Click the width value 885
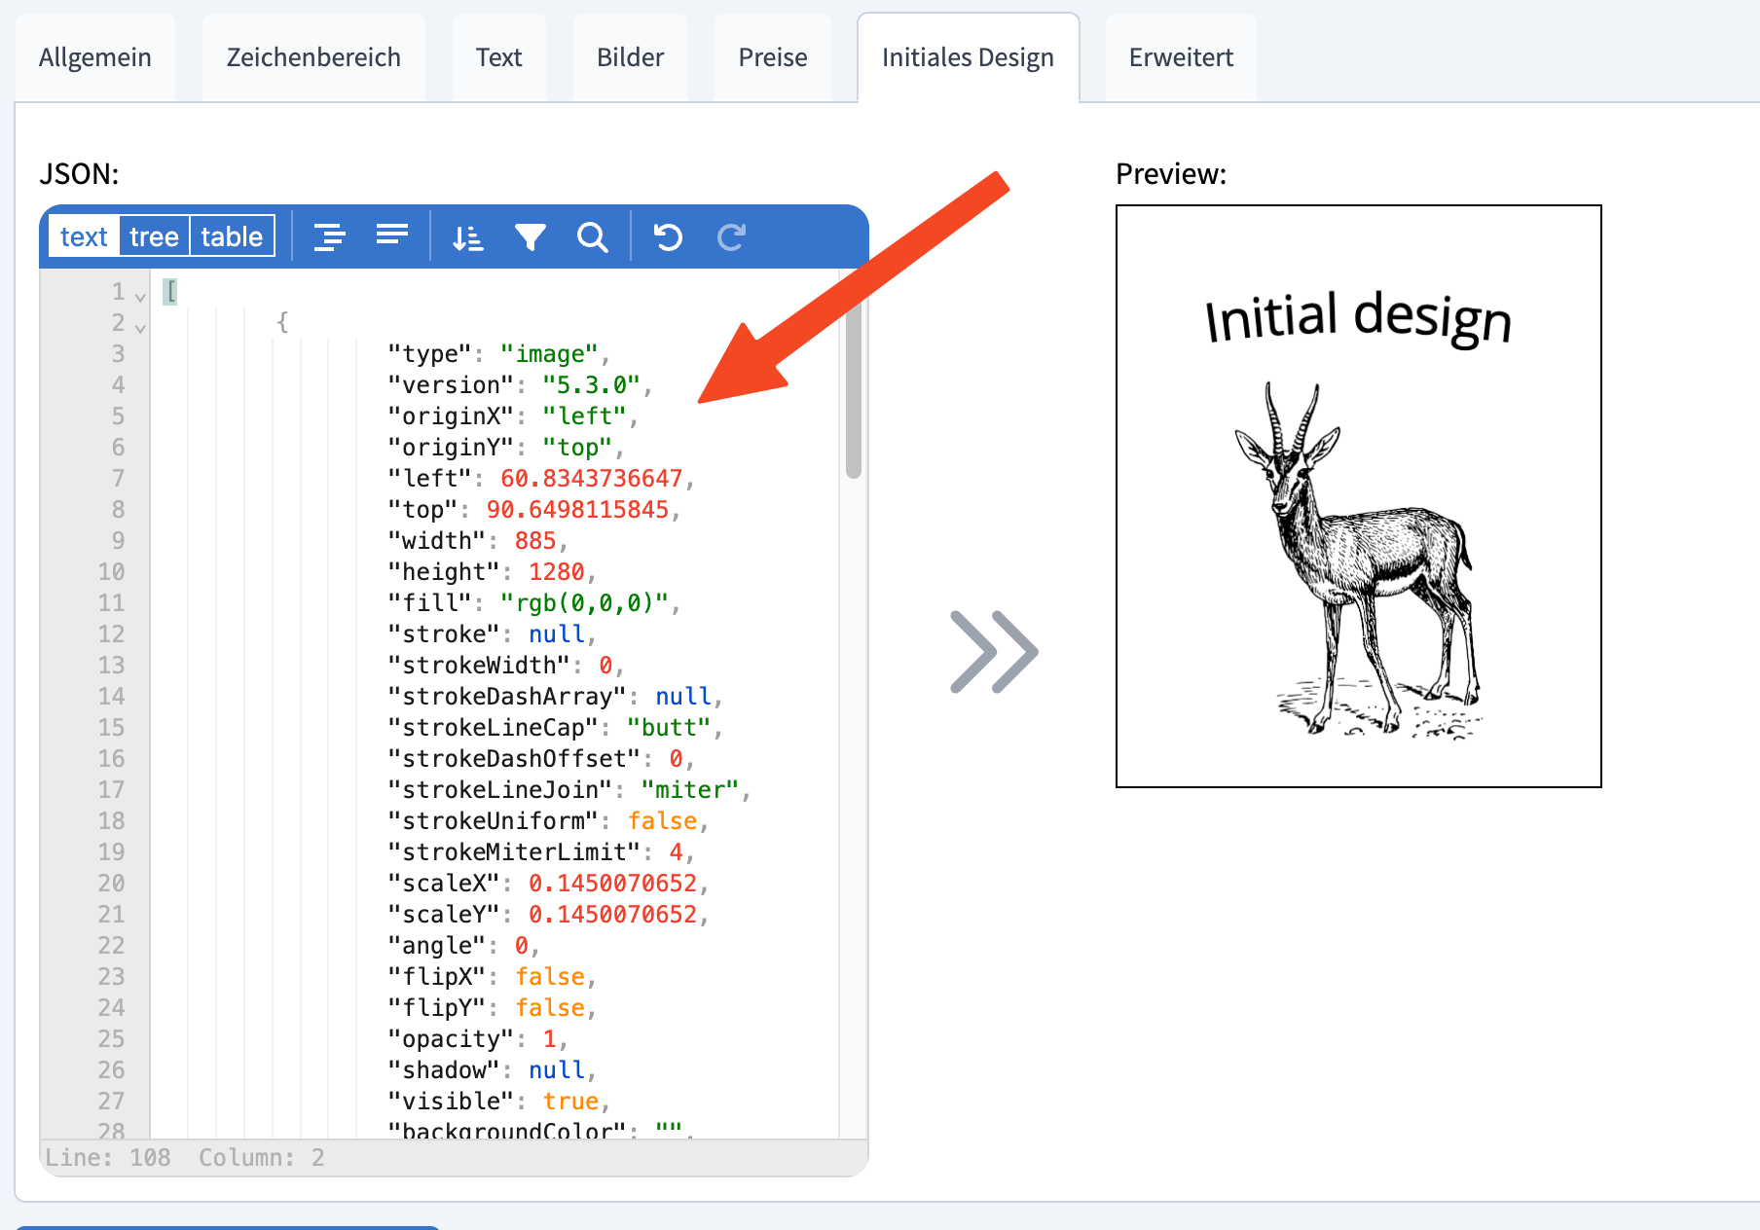The width and height of the screenshot is (1760, 1230). coord(535,541)
